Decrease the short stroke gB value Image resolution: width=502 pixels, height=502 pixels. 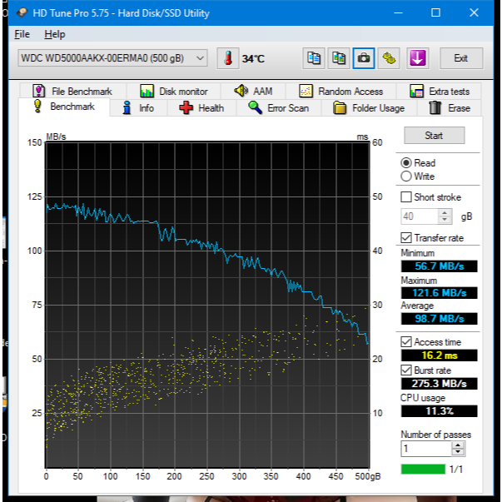tap(445, 220)
